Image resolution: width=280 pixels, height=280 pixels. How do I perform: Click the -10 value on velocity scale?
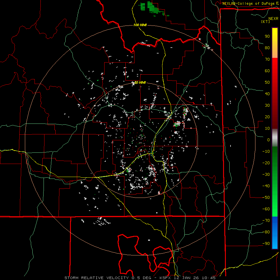pos(266,152)
